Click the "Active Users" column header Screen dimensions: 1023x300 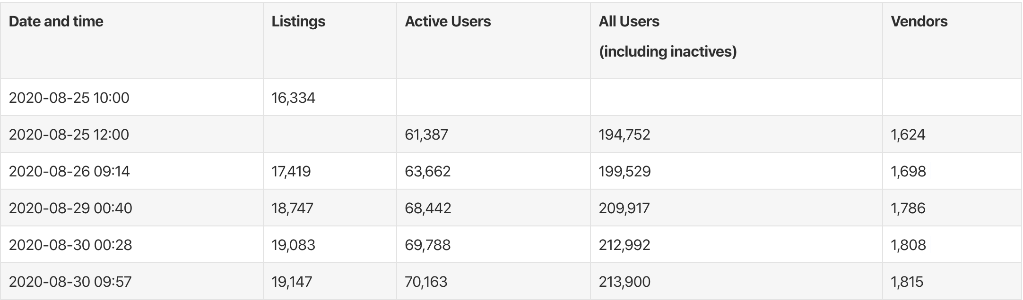448,22
